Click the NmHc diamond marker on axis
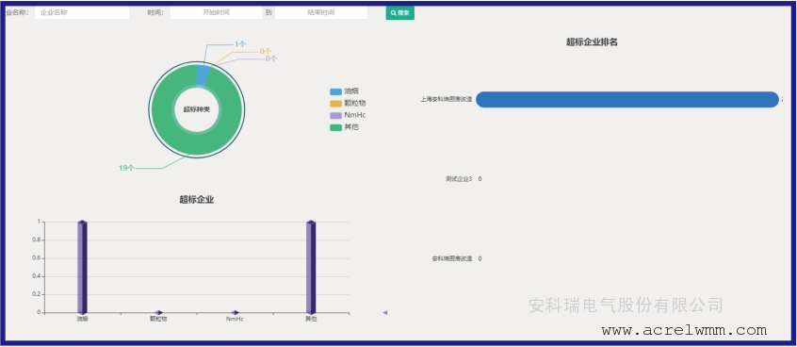This screenshot has height=347, width=797. pyautogui.click(x=235, y=312)
